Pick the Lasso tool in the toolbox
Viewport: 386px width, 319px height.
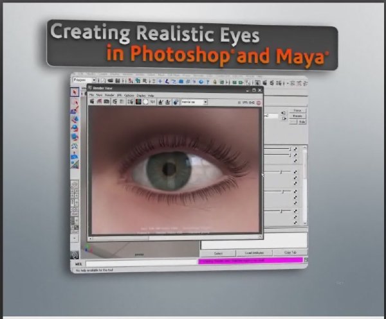tap(75, 101)
